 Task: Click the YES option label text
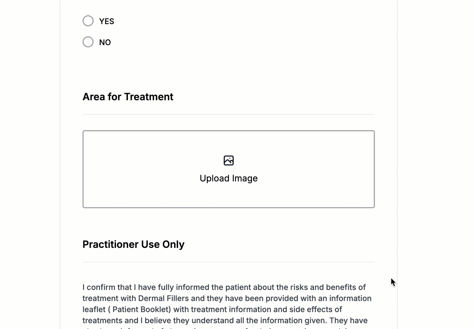(107, 21)
